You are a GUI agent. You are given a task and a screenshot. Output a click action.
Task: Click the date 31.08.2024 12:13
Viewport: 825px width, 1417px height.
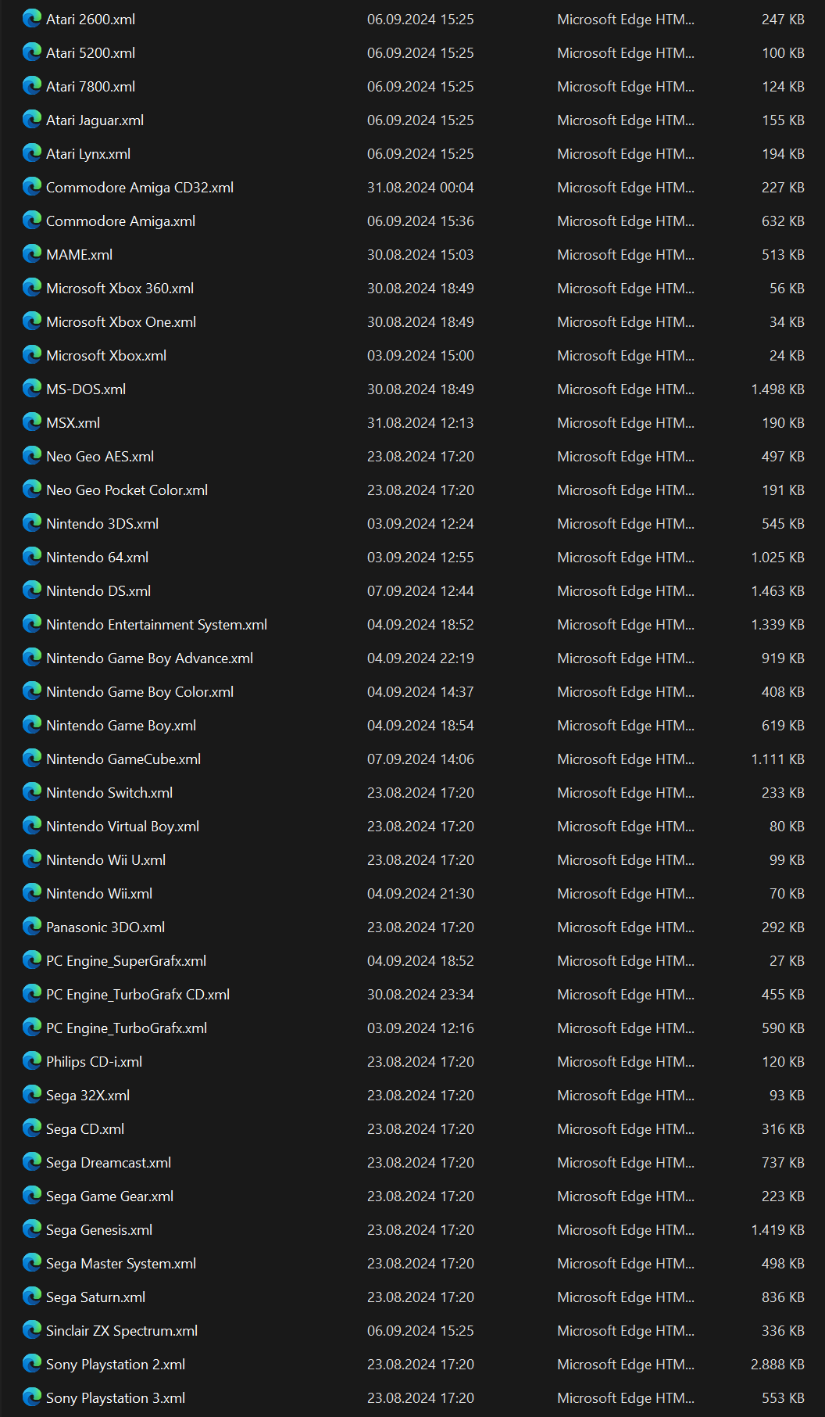[420, 423]
